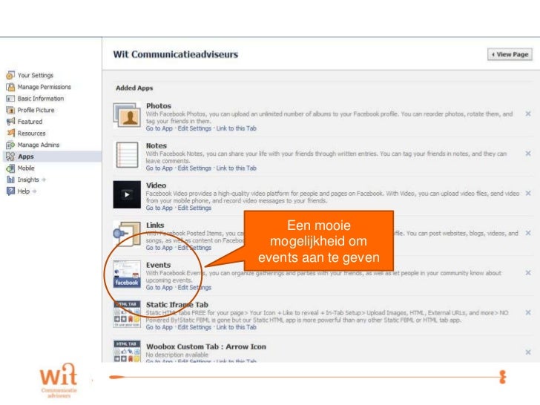Click the Wit Communicatieadviseurs page heading
Viewport: 540px width, 405px height.
click(176, 54)
